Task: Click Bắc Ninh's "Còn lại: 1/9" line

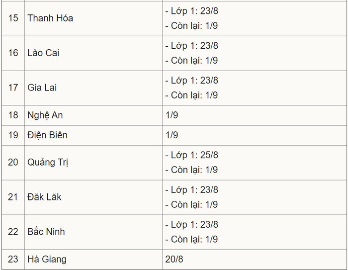Action: click(x=192, y=239)
